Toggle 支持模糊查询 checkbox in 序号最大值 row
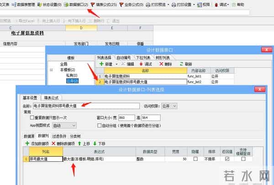This screenshot has width=274, height=185. point(243,159)
